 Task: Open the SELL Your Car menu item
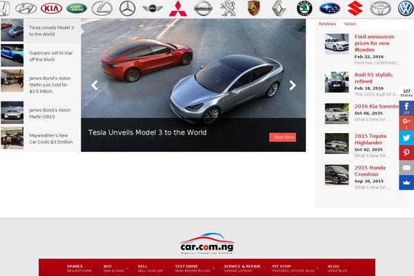(x=150, y=268)
